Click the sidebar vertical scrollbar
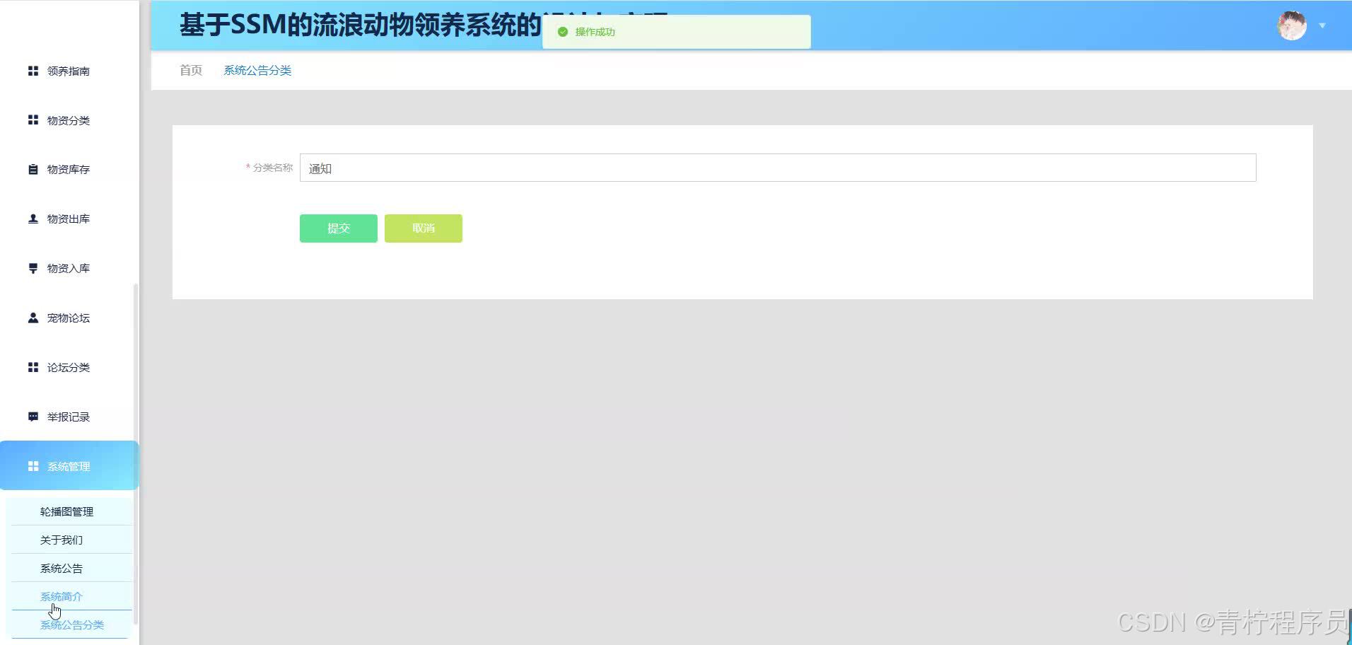Viewport: 1352px width, 645px height. coord(136,454)
